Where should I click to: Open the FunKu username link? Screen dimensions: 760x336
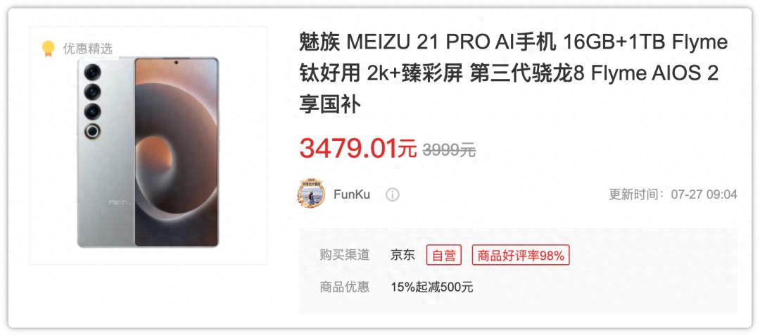coord(352,195)
